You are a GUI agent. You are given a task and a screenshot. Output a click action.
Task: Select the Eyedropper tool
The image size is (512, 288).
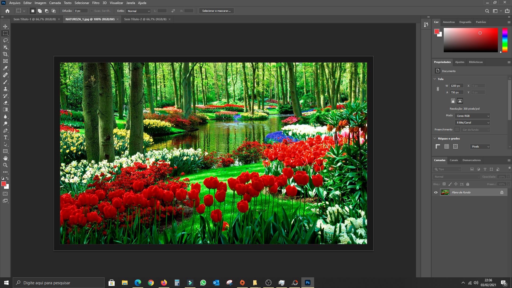tap(5, 68)
